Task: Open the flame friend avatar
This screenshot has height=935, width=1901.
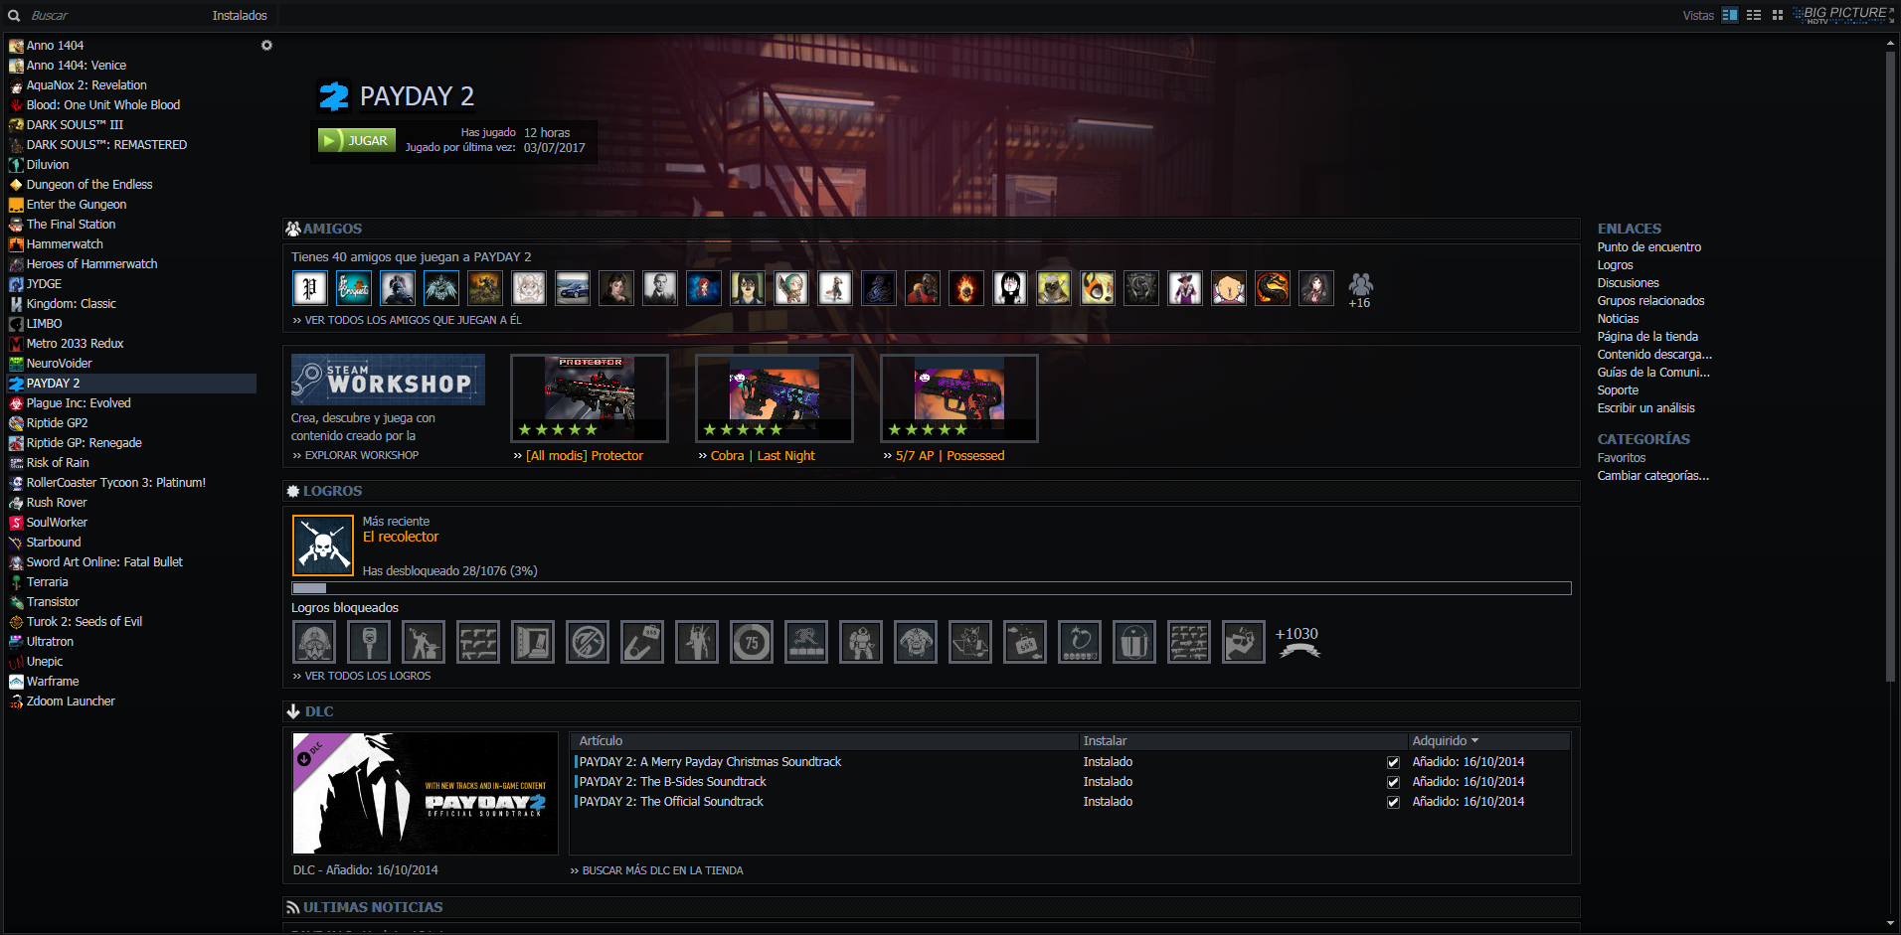Action: pos(966,288)
